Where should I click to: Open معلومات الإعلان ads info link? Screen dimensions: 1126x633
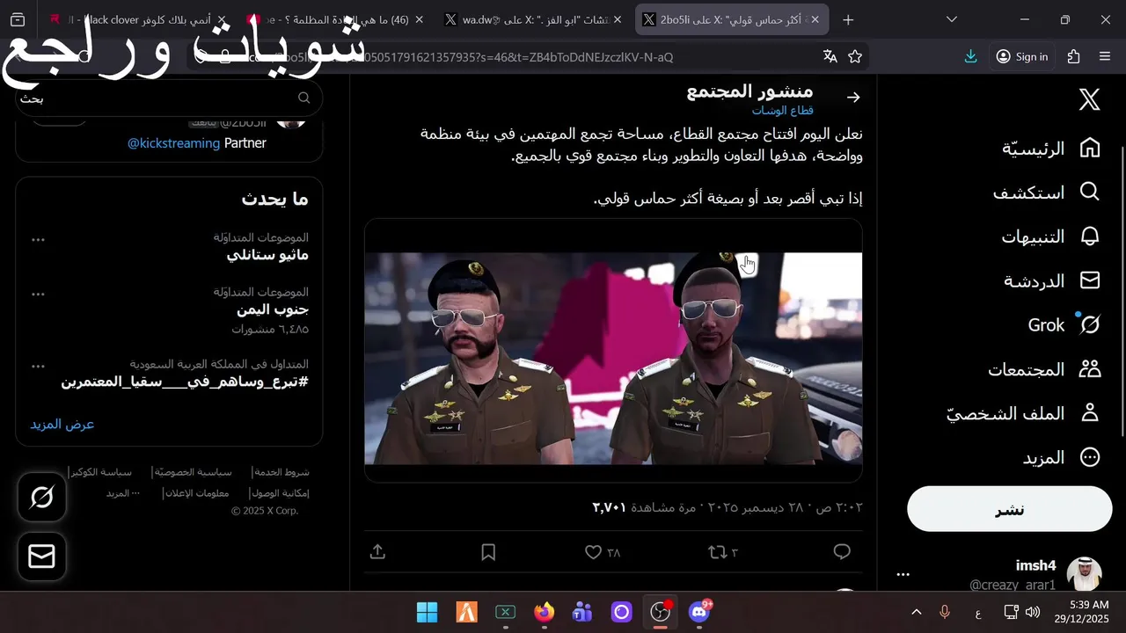(198, 493)
